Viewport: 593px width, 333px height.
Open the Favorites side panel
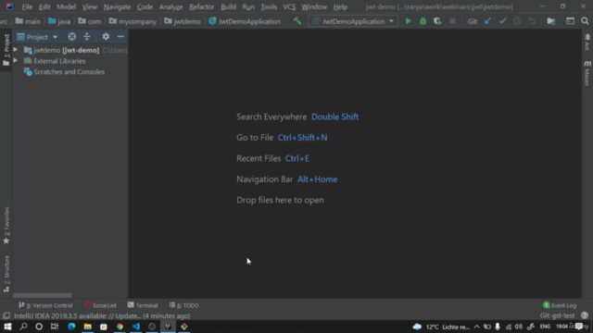tap(6, 225)
